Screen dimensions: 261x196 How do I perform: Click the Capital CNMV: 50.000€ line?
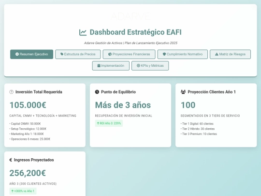(x=25, y=124)
